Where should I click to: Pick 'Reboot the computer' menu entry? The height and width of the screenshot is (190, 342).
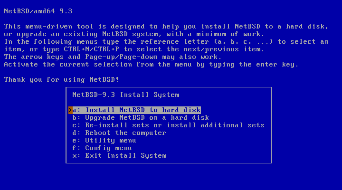click(119, 133)
